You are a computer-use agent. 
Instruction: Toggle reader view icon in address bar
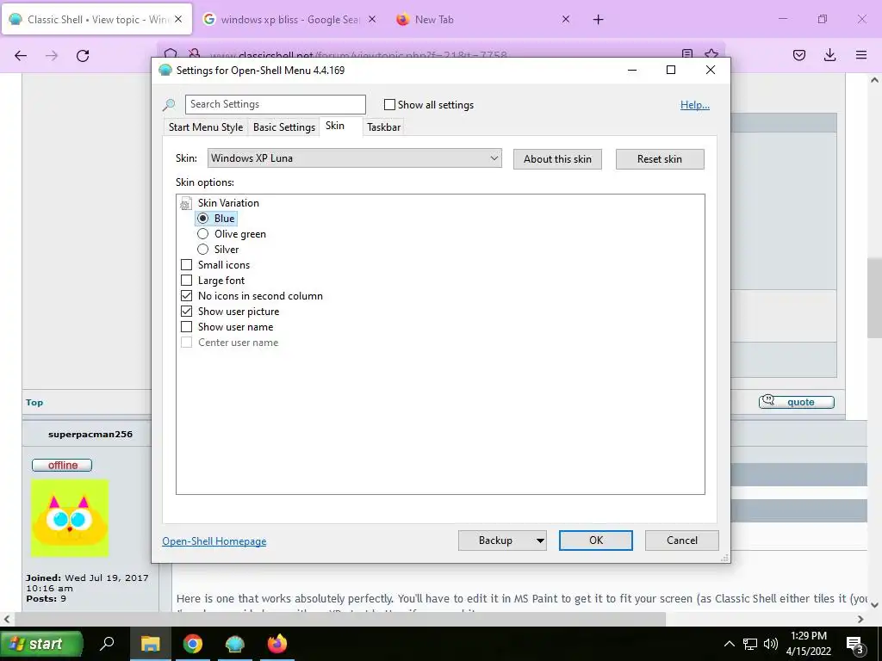(686, 53)
